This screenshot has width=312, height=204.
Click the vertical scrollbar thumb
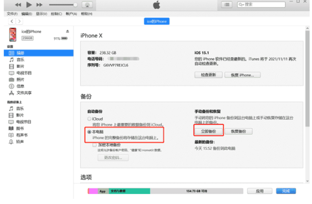[307, 78]
